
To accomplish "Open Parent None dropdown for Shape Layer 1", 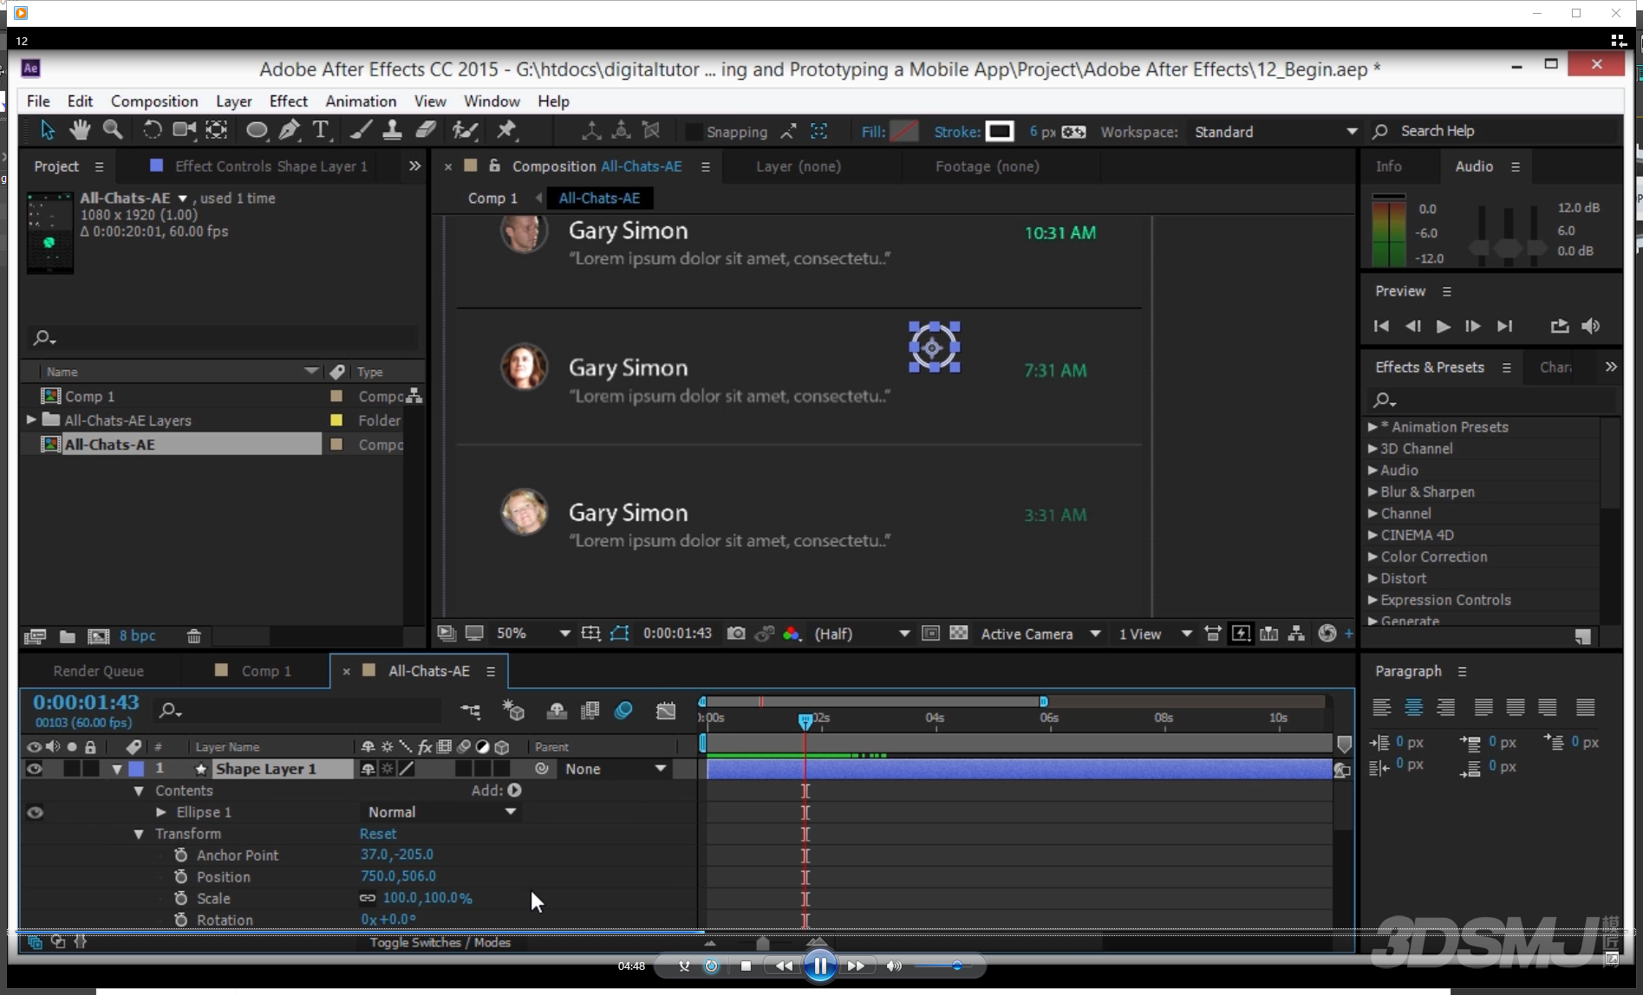I will pos(616,769).
